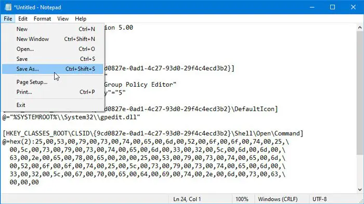
Task: Click in the text on the gpedit.dll line
Action: coord(71,117)
